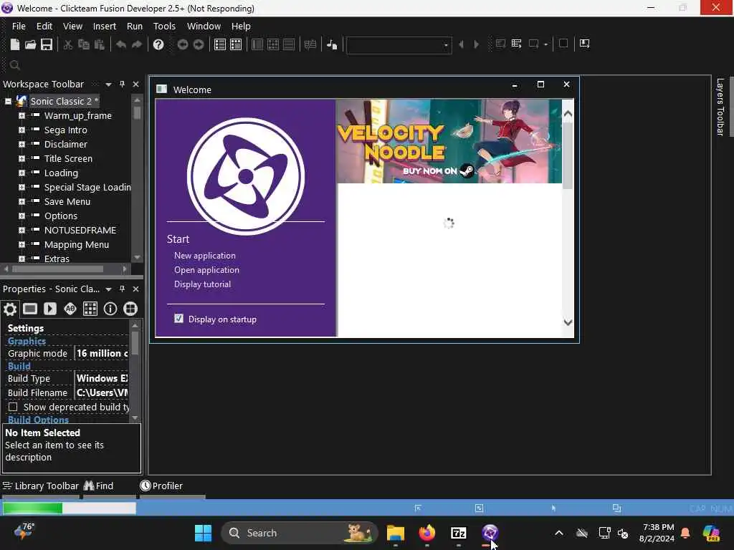Open the Data elements music note icon
This screenshot has height=550, width=734.
click(x=332, y=44)
